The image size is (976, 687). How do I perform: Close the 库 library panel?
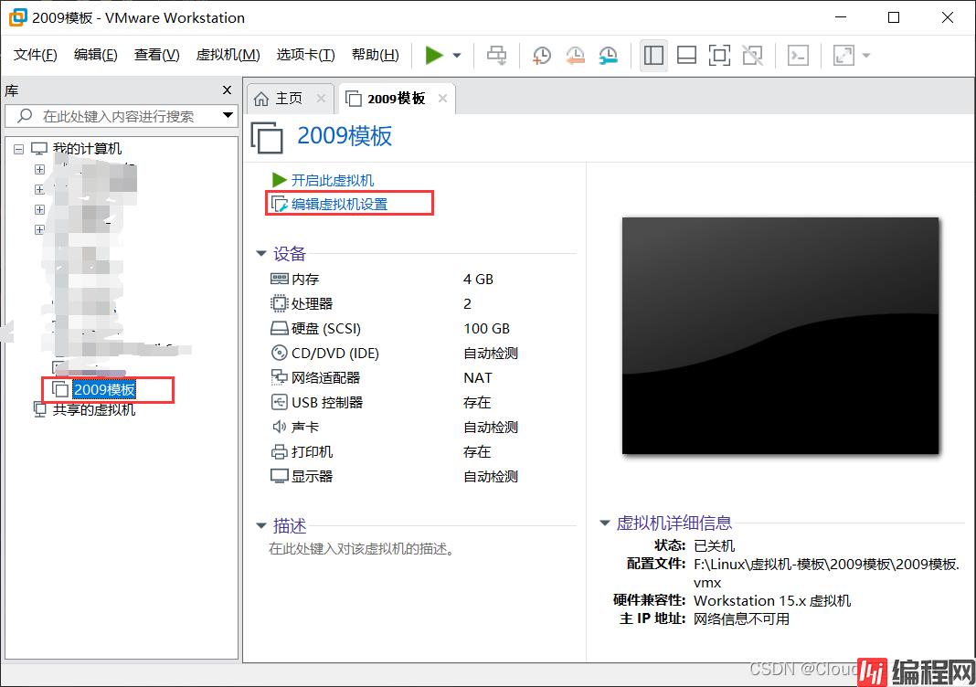(228, 90)
